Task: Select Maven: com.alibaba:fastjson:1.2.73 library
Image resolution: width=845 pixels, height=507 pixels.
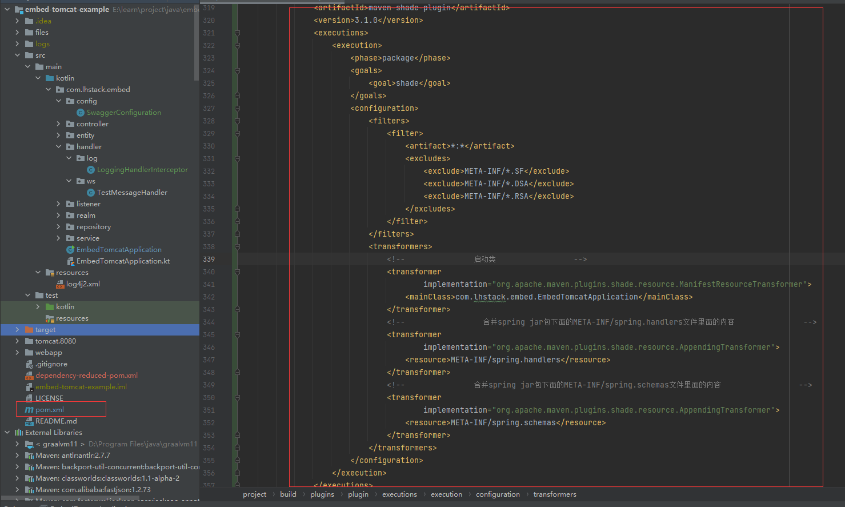Action: pyautogui.click(x=93, y=490)
